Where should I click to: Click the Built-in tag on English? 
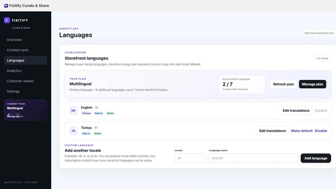(x=99, y=113)
